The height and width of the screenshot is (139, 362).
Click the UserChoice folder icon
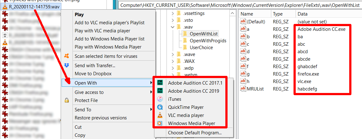185,48
